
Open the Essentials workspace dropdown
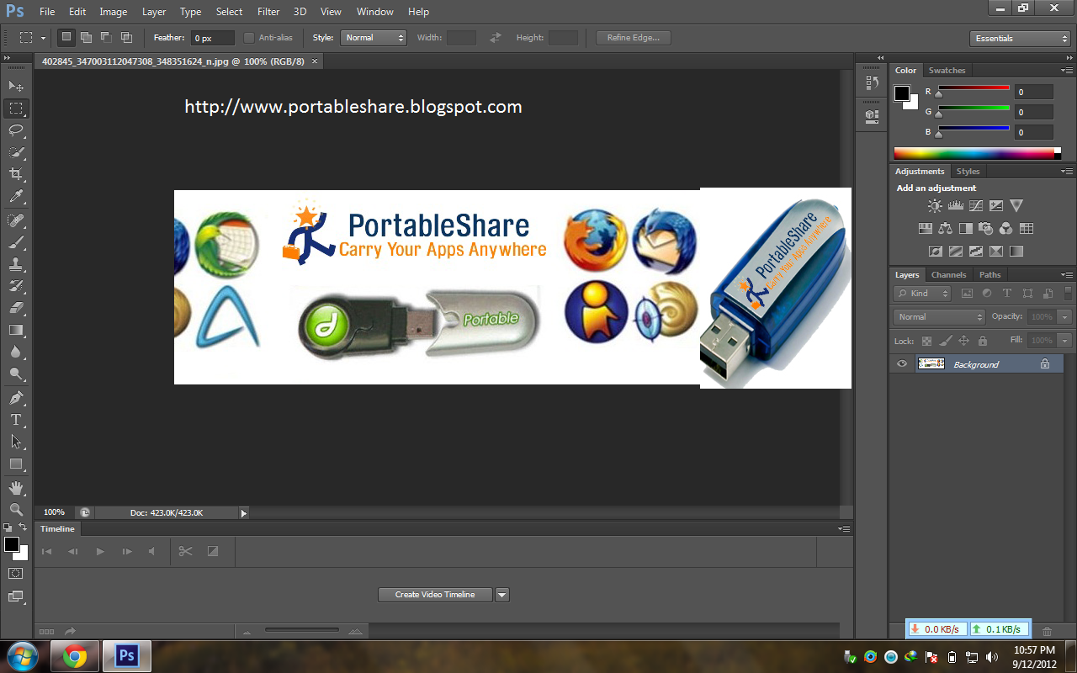[x=1020, y=39]
